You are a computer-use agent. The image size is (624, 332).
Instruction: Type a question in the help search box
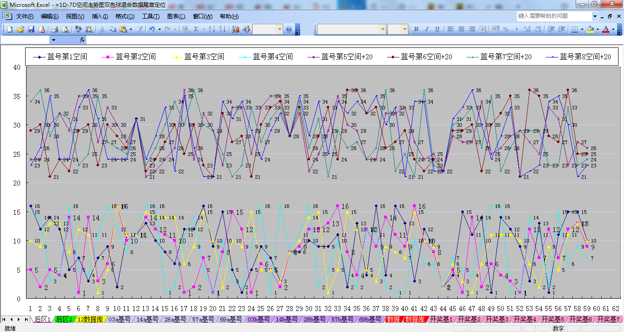click(x=554, y=16)
